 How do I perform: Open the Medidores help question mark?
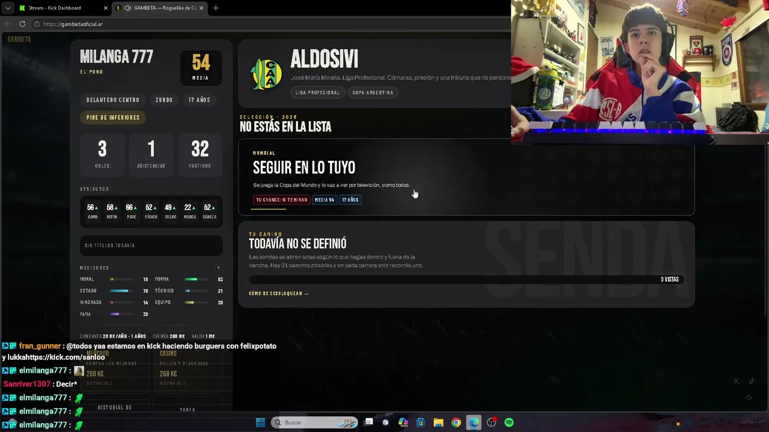point(218,268)
